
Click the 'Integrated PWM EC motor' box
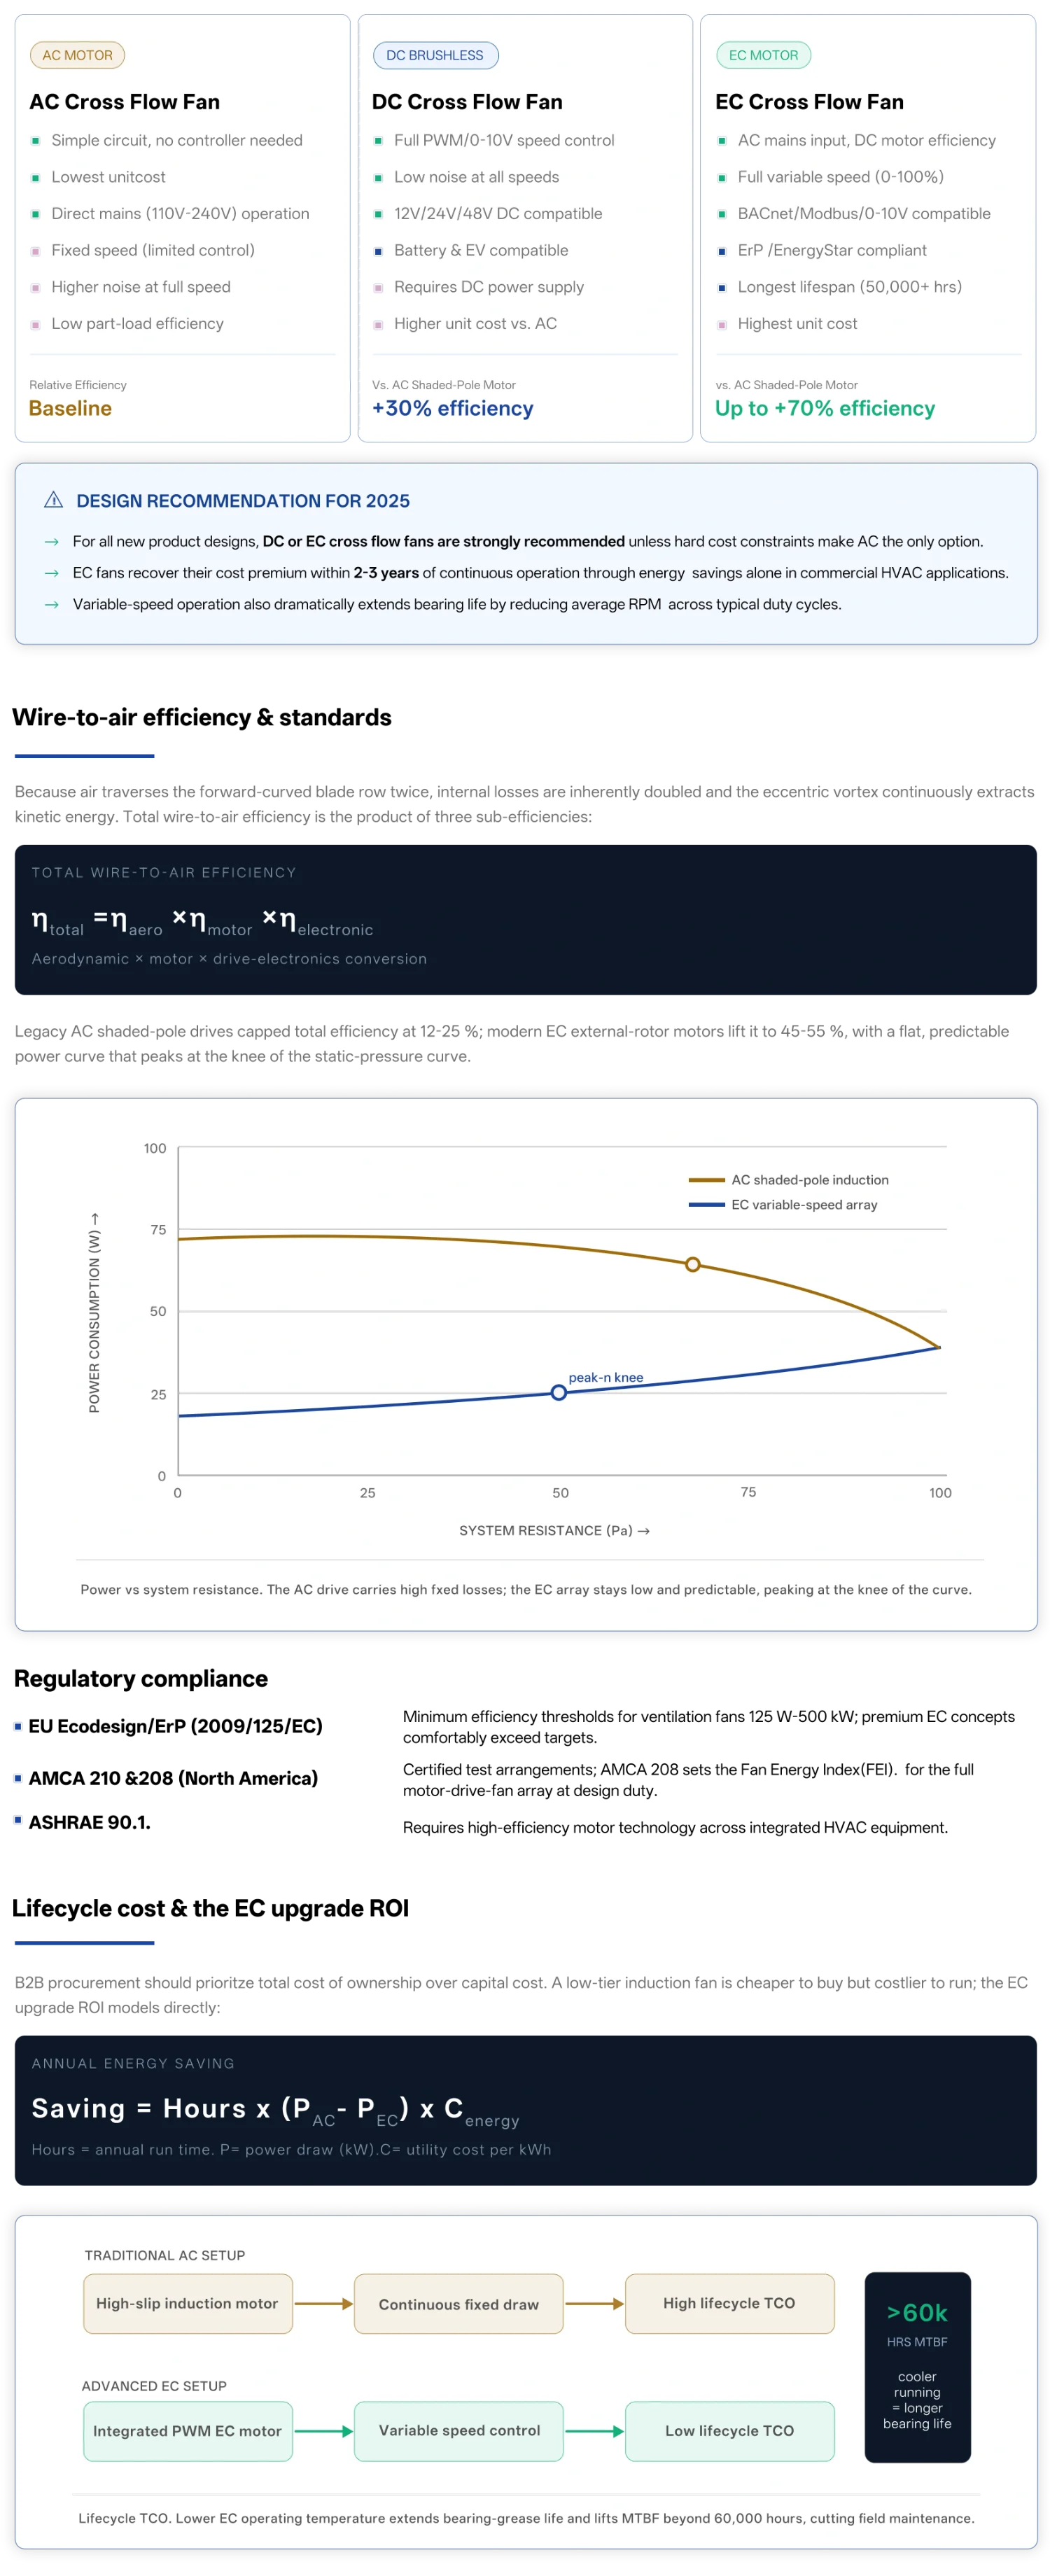pos(188,2431)
